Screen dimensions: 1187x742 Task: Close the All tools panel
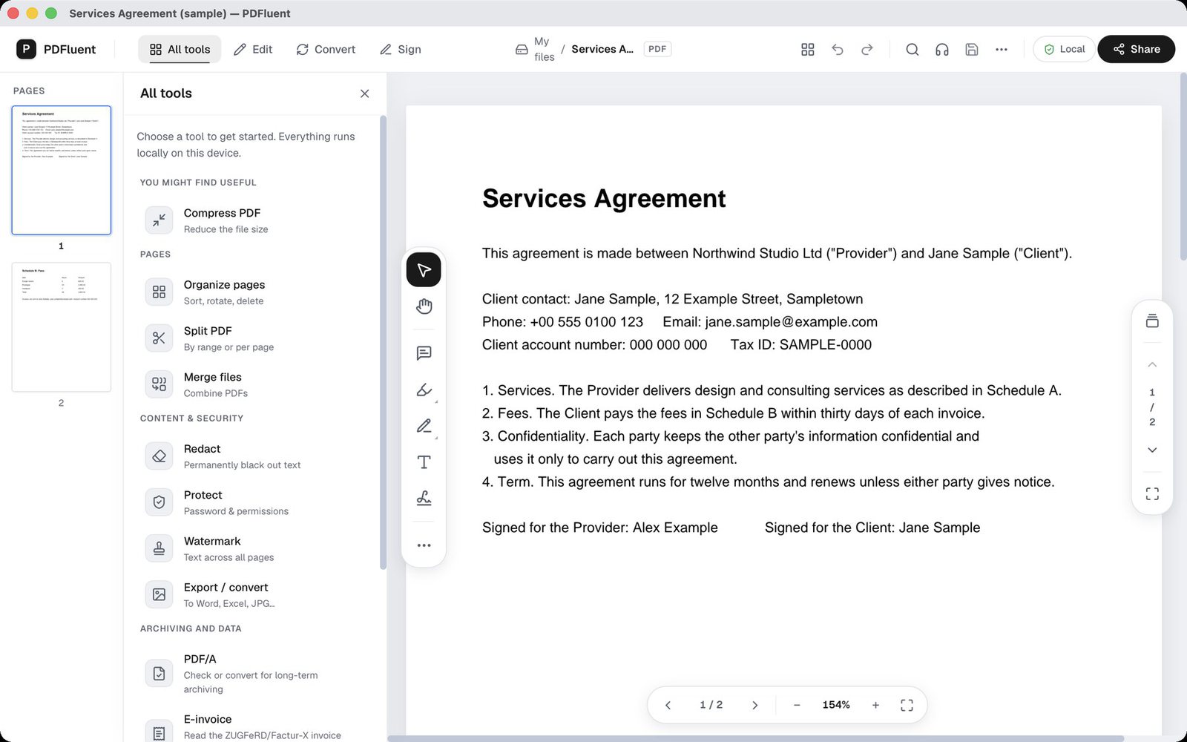[364, 93]
